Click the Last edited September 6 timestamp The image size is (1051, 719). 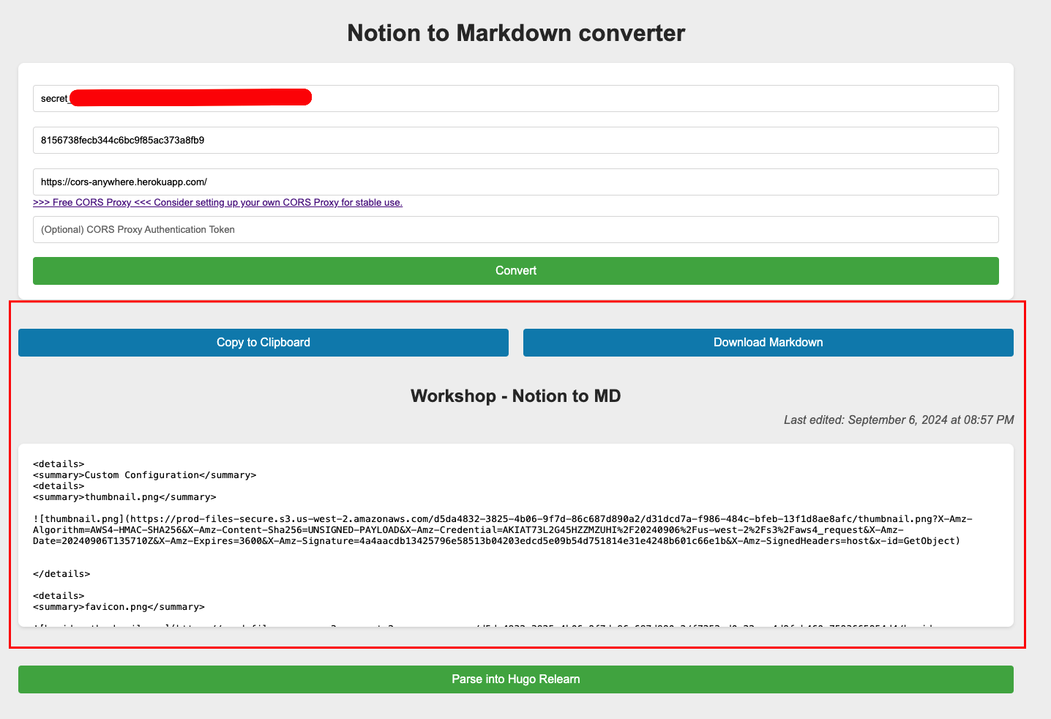pyautogui.click(x=898, y=420)
